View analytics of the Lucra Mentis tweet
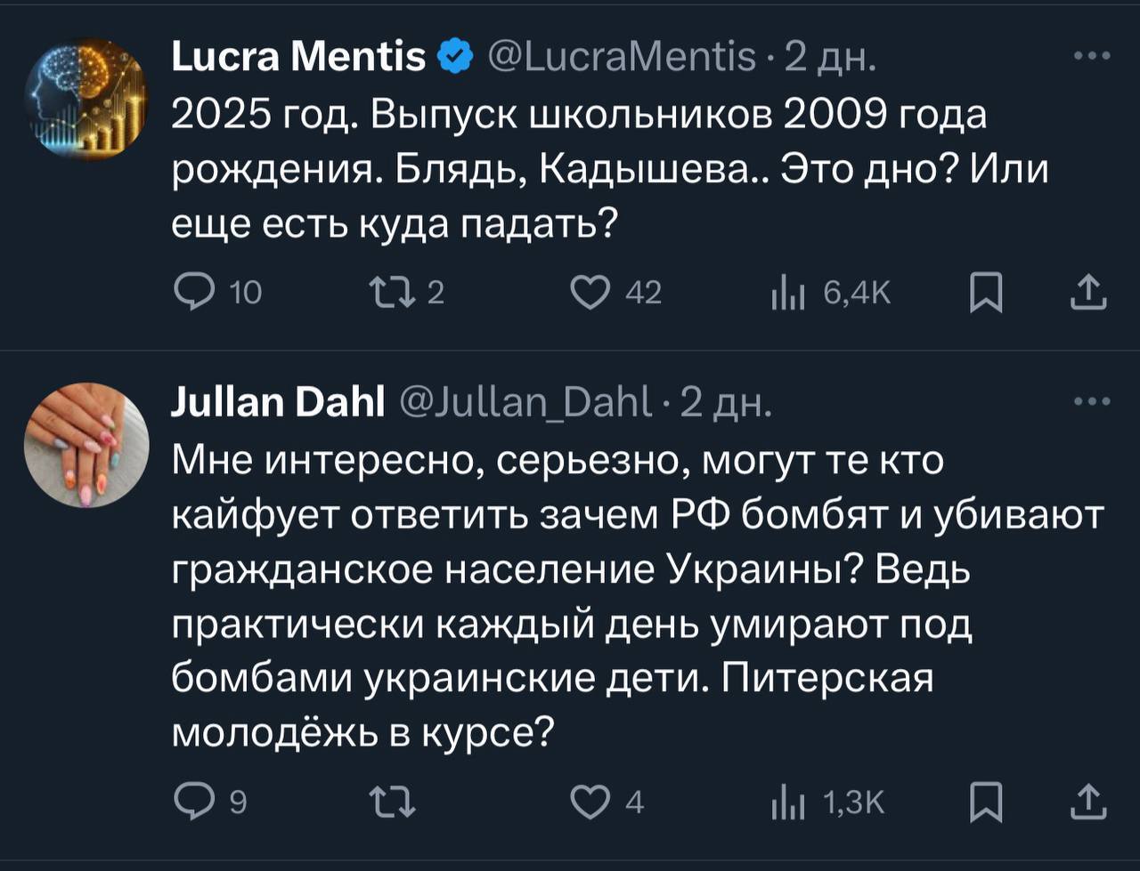Viewport: 1140px width, 871px height. point(787,292)
